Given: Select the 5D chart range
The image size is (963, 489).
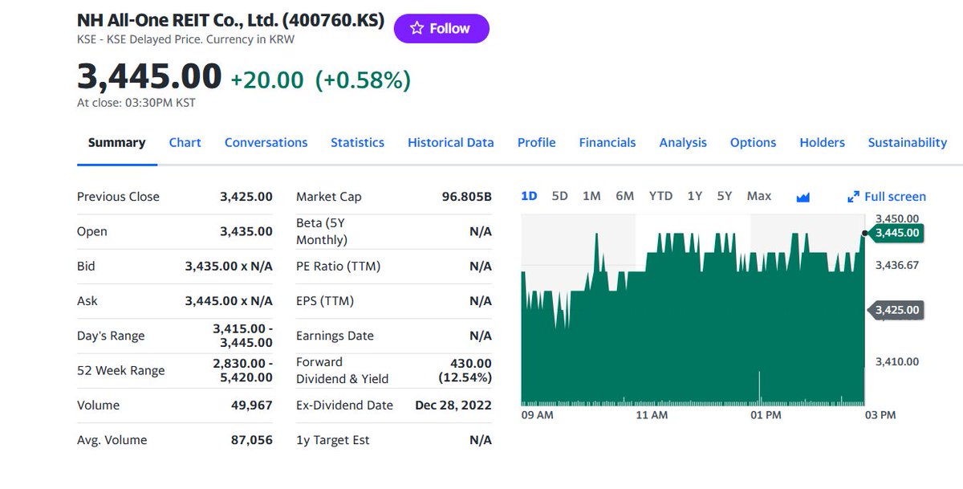Looking at the screenshot, I should (559, 196).
